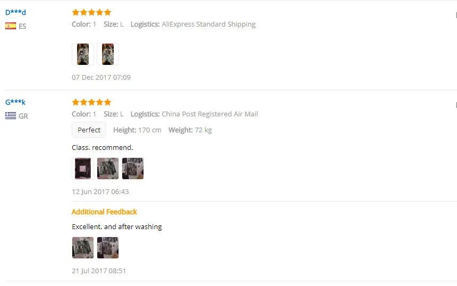Open G***k's second camo jacket photo

108,169
